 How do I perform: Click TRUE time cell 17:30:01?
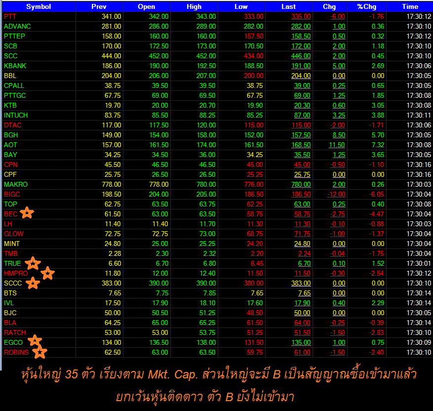[x=419, y=263]
